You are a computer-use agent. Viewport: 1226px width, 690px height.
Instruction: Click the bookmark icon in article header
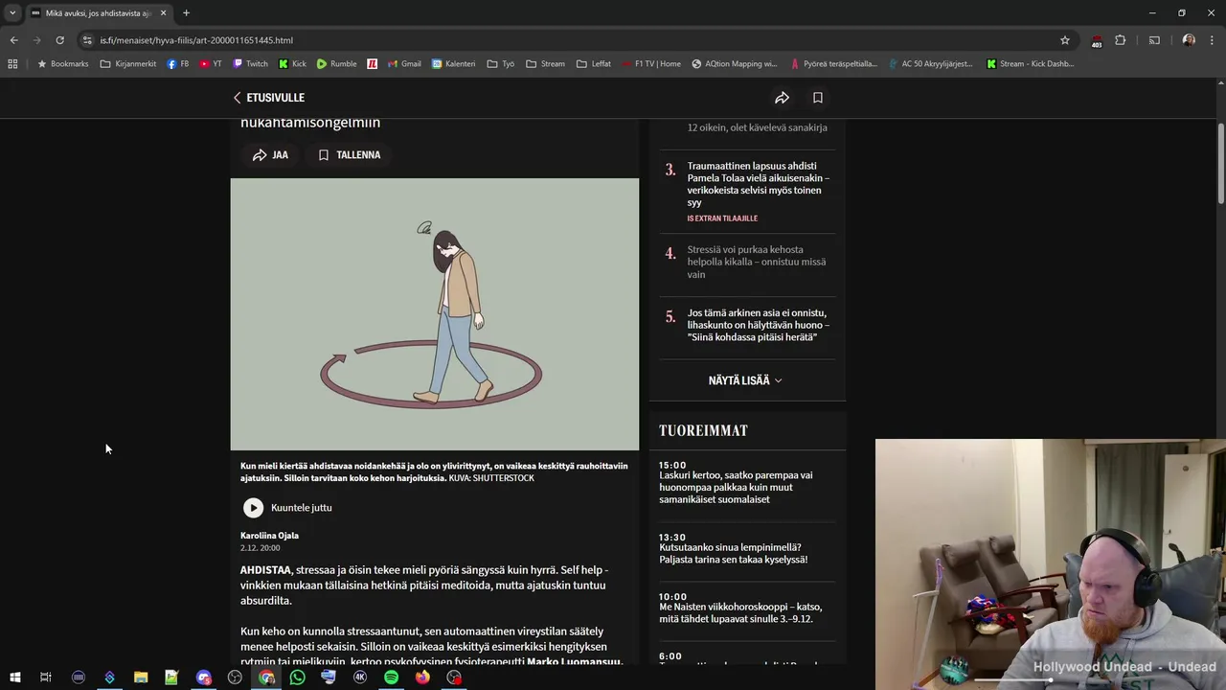(818, 98)
